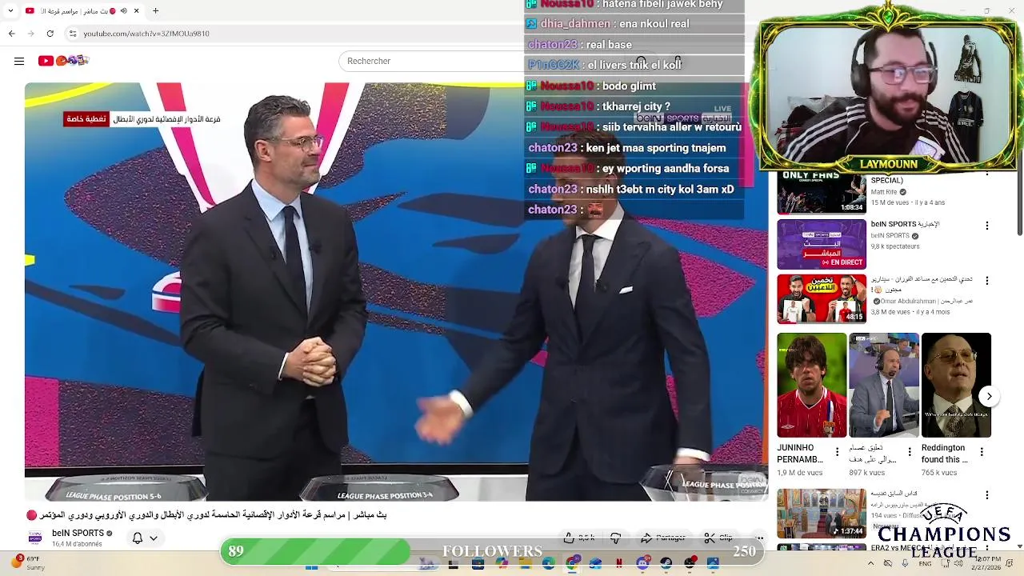Open Discord from the taskbar
Screen dimensions: 1024x576
(642, 564)
